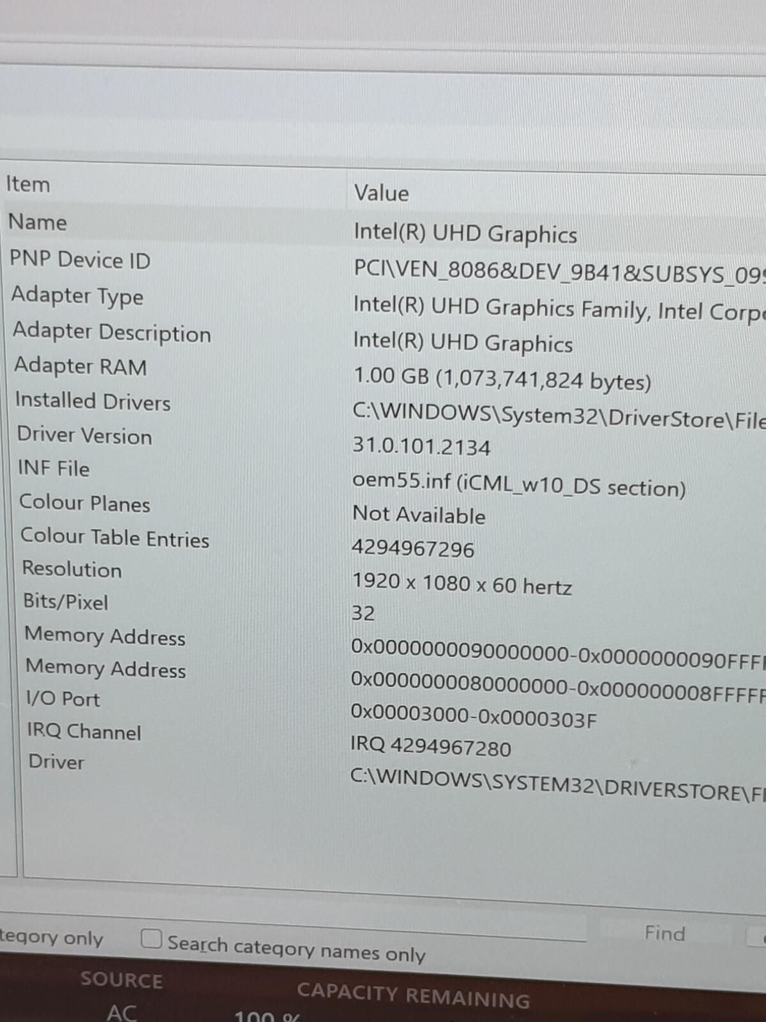This screenshot has width=766, height=1022.
Task: Click the 'IRQ 4294967280' value
Action: (431, 746)
